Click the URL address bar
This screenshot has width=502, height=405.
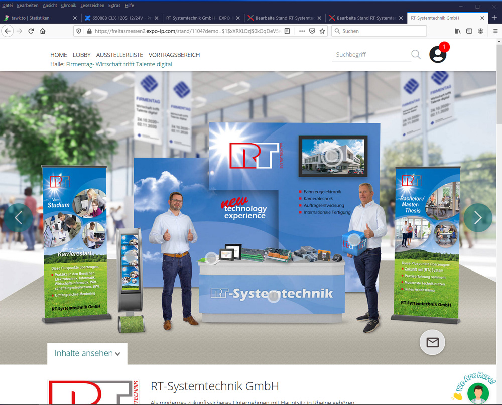click(x=187, y=31)
